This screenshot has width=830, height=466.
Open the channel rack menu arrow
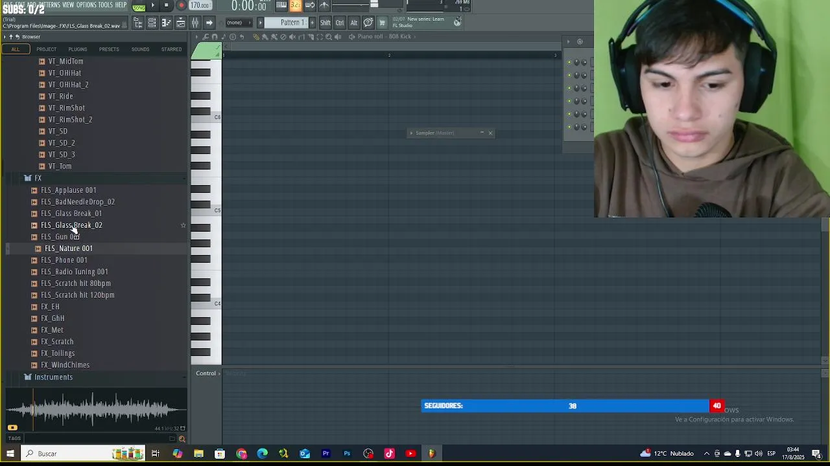click(568, 41)
